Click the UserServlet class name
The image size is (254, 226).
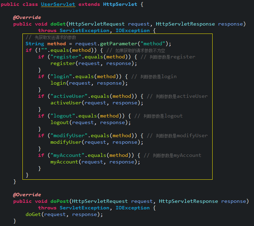[x=58, y=4]
